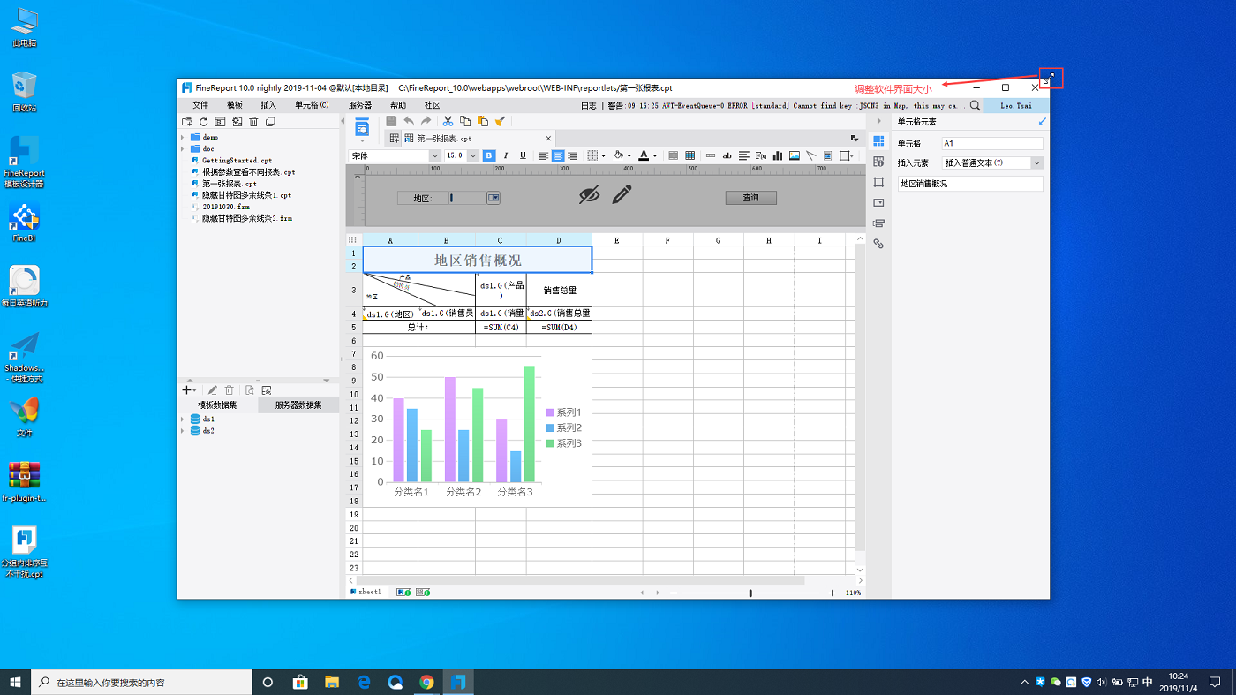Close the 第一张报表.cpt tab
This screenshot has width=1236, height=695.
(x=548, y=139)
